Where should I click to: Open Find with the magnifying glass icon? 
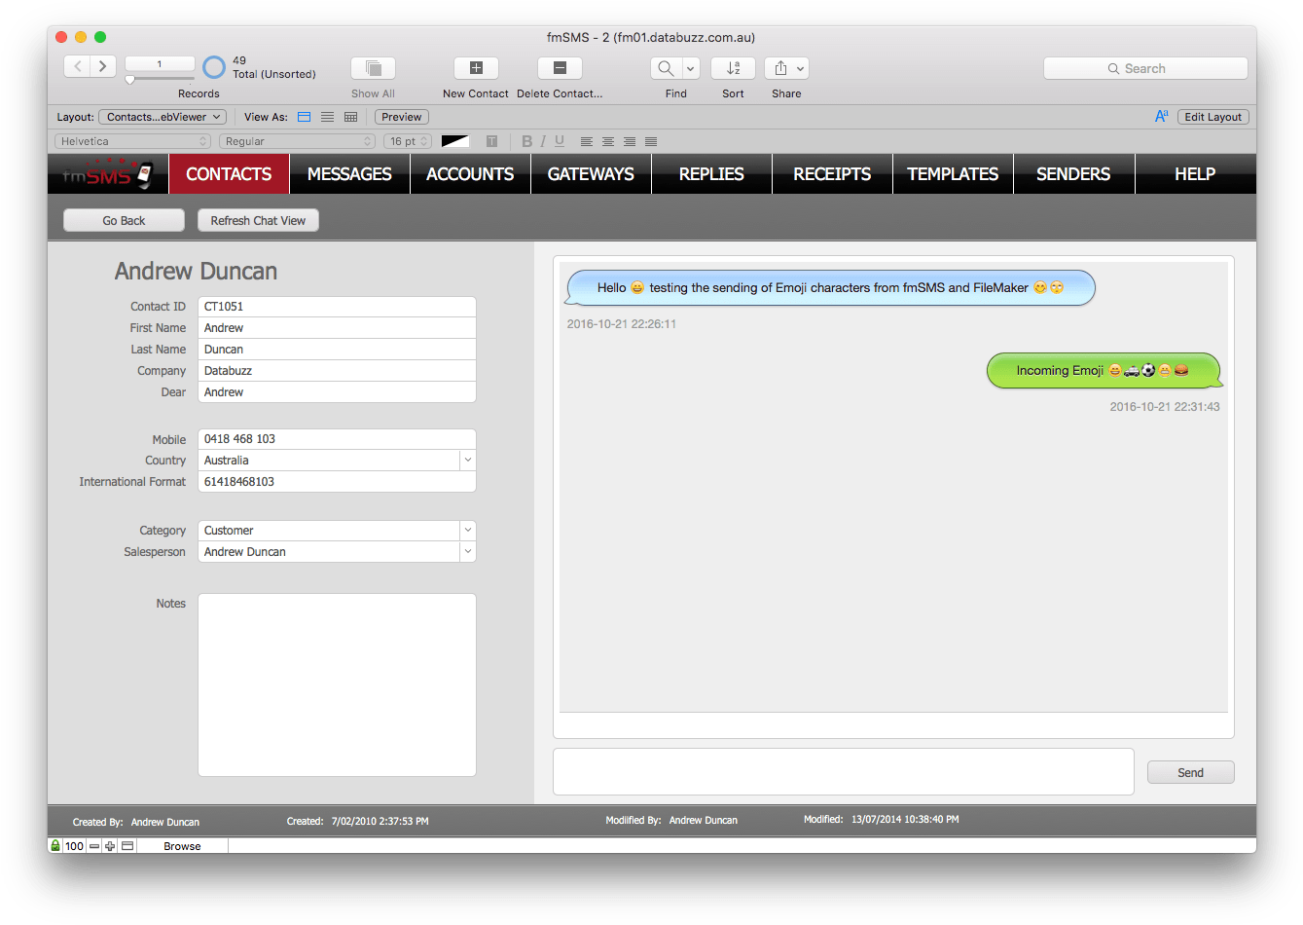click(667, 68)
